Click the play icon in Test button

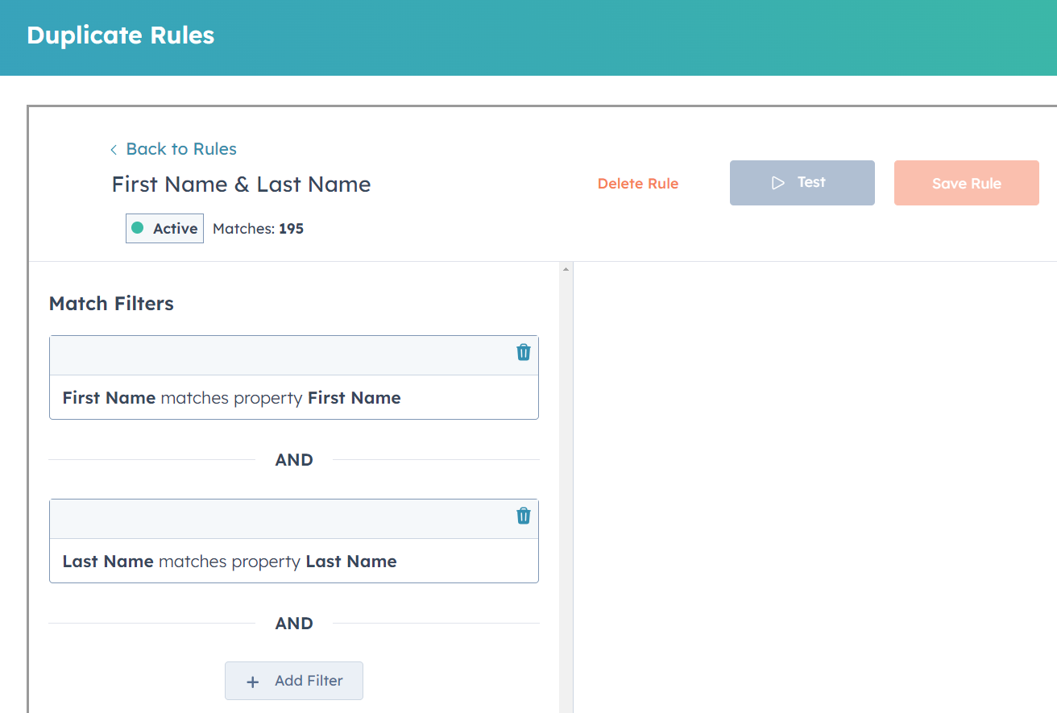pyautogui.click(x=777, y=183)
